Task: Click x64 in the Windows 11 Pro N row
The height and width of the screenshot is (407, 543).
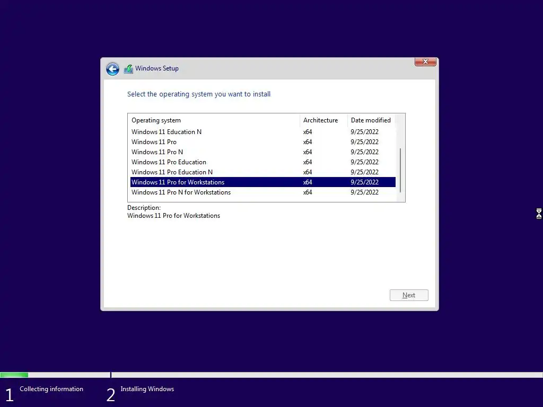Action: [x=308, y=152]
